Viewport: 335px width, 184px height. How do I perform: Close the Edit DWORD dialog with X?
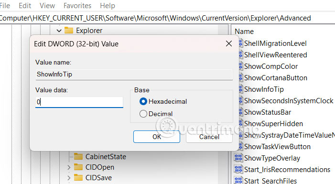[229, 43]
